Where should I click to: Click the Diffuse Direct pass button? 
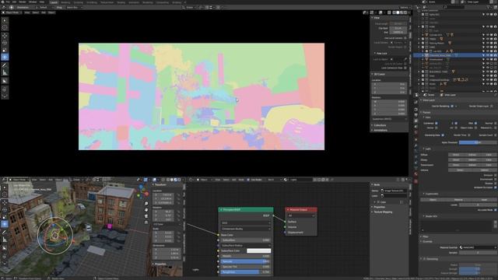click(456, 155)
